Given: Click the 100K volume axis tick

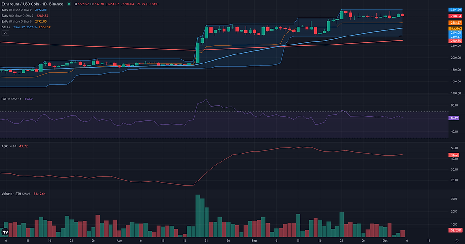Looking at the screenshot, I should click(454, 225).
